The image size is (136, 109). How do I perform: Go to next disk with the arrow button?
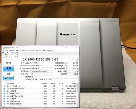click(77, 60)
